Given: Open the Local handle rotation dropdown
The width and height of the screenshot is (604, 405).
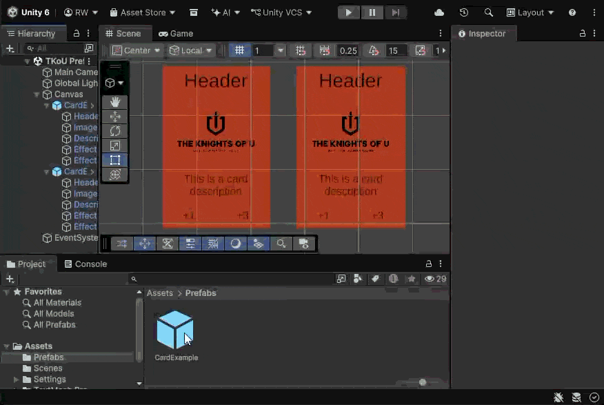Looking at the screenshot, I should coord(191,50).
